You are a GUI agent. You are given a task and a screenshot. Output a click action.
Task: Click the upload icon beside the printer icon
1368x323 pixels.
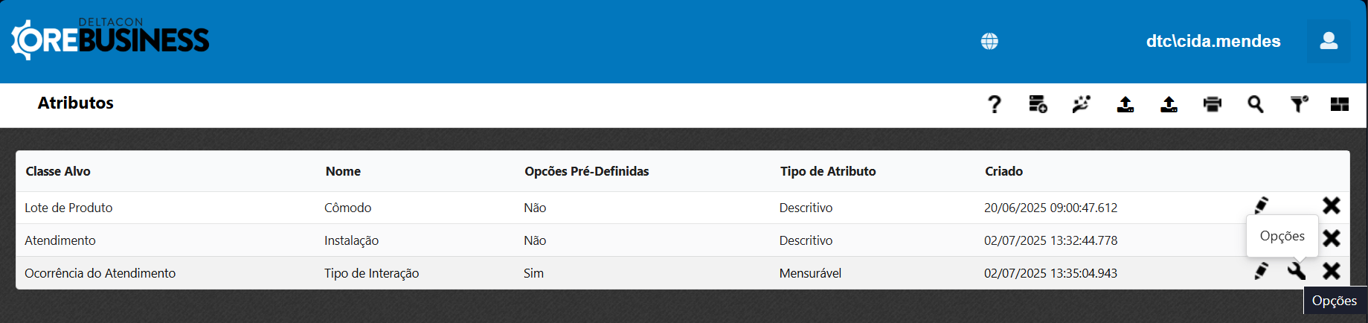point(1169,104)
